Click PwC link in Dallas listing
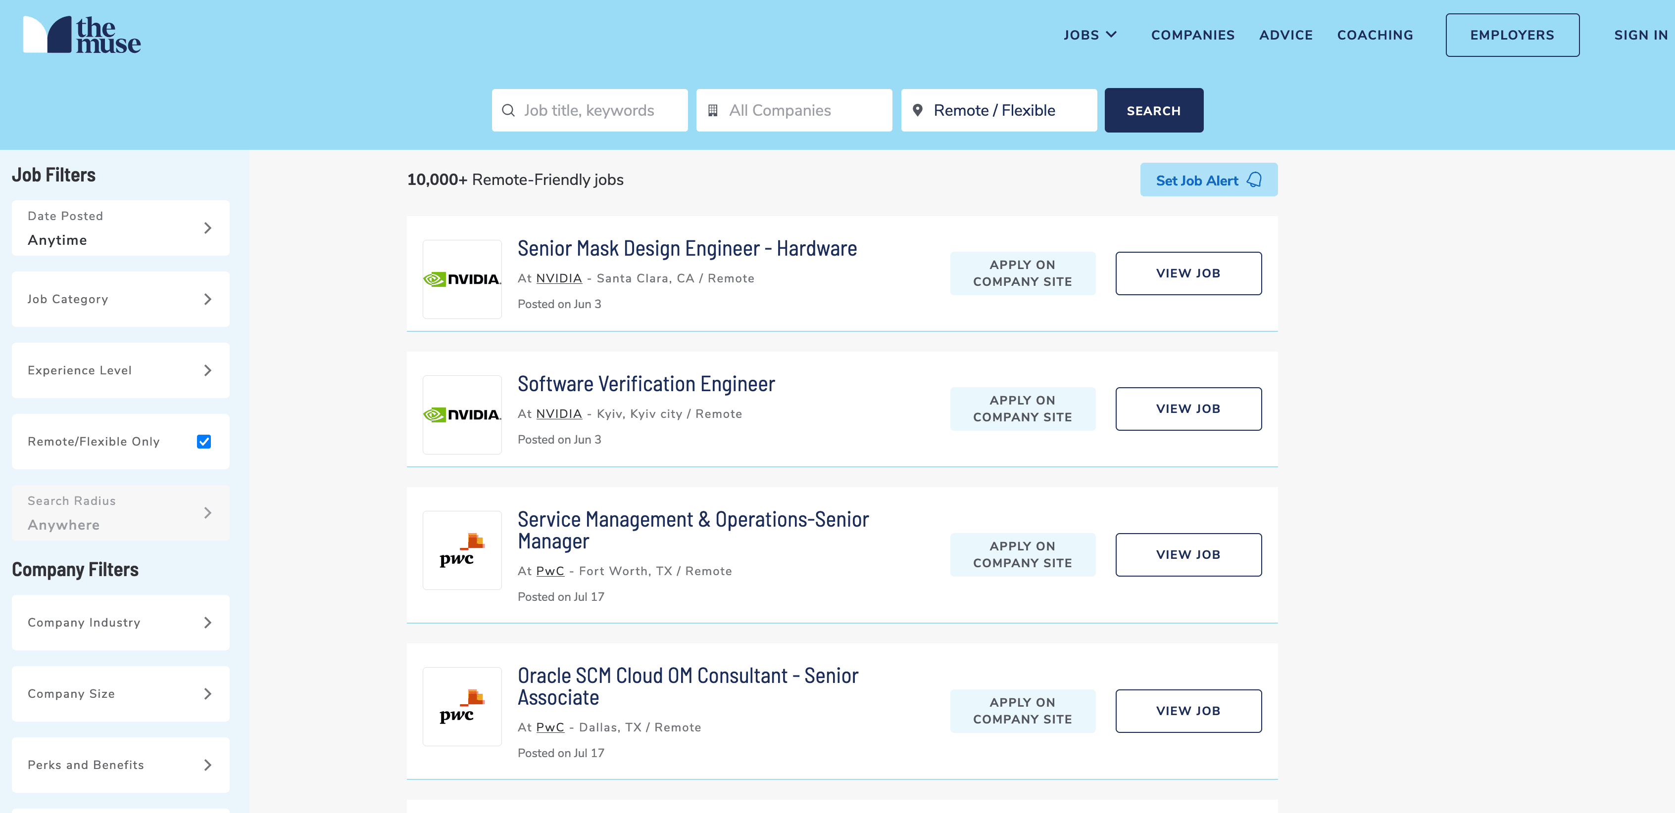 tap(549, 727)
